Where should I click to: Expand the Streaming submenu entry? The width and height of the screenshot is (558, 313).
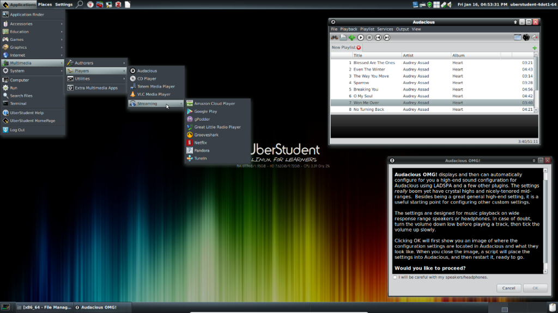pyautogui.click(x=155, y=103)
